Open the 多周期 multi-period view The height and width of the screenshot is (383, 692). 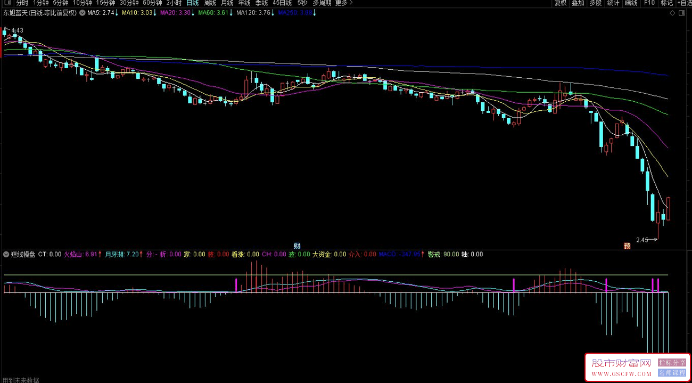coord(322,3)
